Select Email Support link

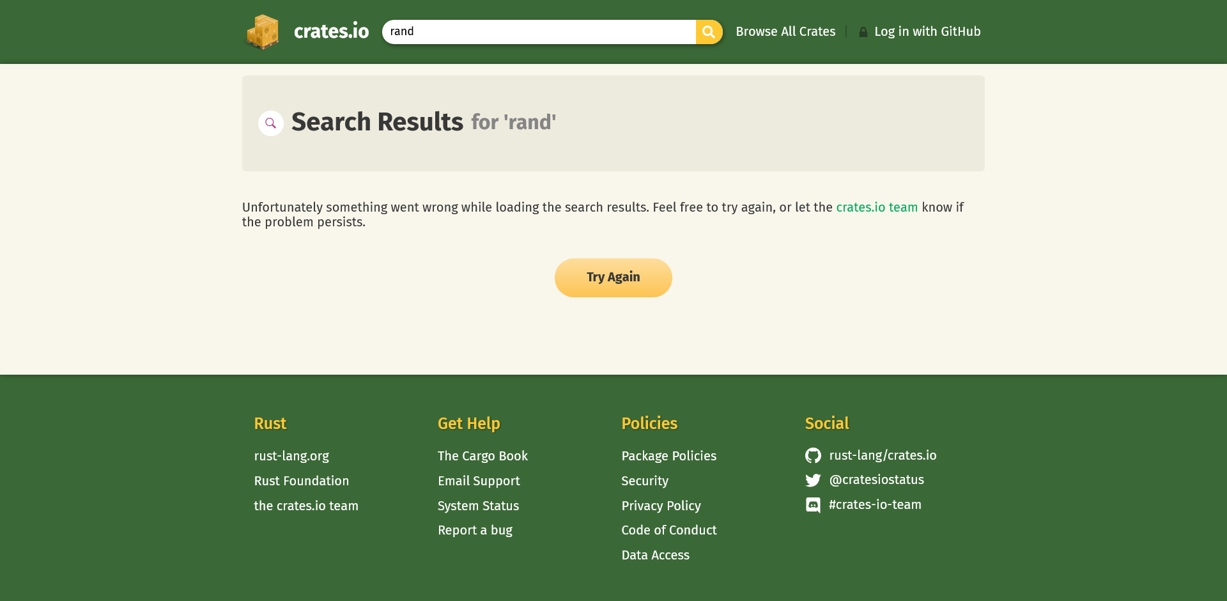point(479,481)
